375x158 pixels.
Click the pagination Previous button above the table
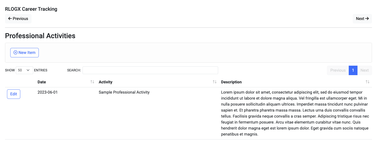point(338,70)
